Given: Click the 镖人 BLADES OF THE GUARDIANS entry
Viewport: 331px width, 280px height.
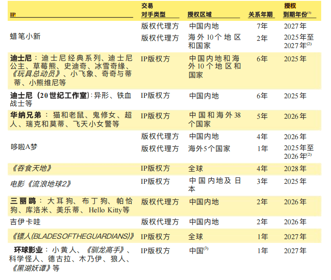Looking at the screenshot, I should [73, 237].
